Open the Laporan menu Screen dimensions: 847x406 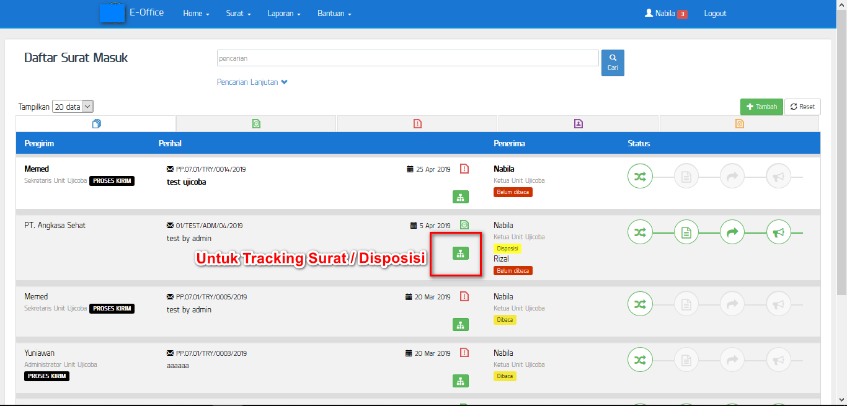(x=283, y=13)
